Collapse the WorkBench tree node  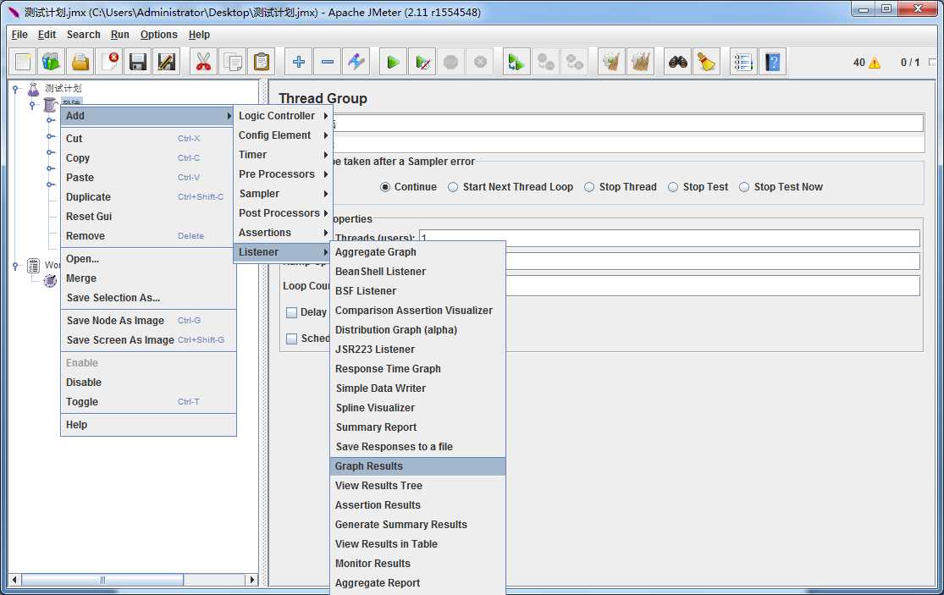coord(16,265)
